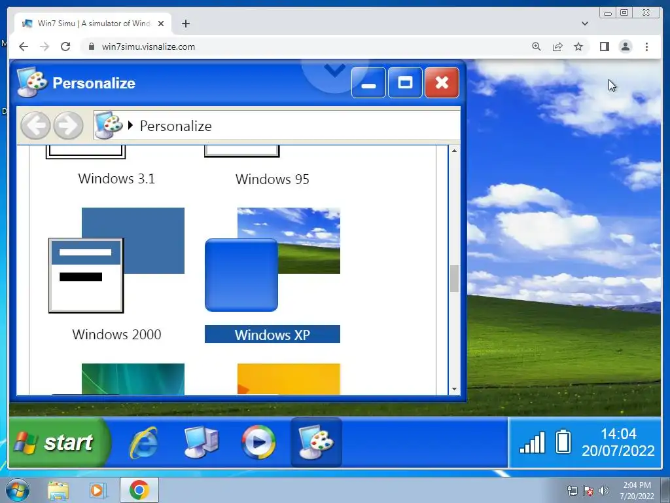This screenshot has height=503, width=670.
Task: Reload the Win7 Simu page
Action: 65,47
